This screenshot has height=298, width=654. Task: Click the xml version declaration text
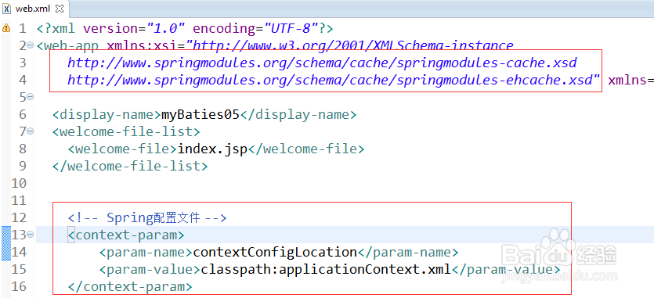[185, 28]
